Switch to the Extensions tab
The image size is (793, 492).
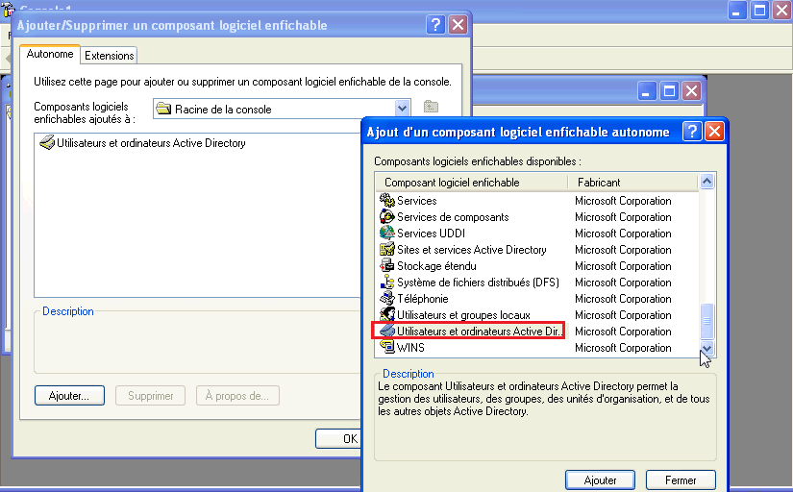[110, 56]
